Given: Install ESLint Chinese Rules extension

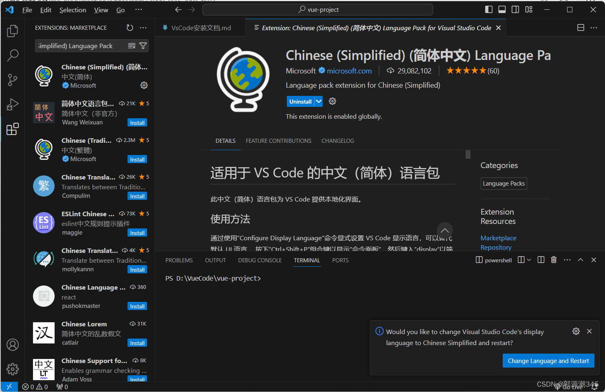Looking at the screenshot, I should point(137,233).
